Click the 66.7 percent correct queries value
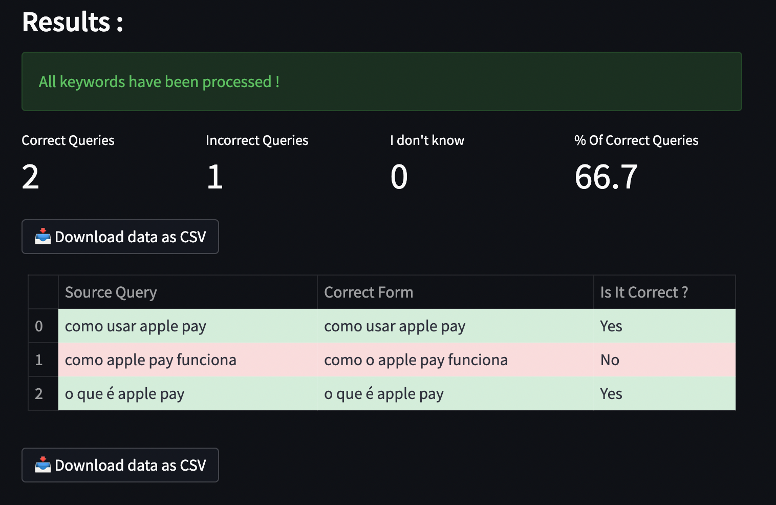This screenshot has width=776, height=505. coord(606,177)
